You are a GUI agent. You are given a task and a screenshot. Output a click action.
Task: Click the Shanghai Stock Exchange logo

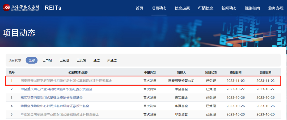(21, 8)
